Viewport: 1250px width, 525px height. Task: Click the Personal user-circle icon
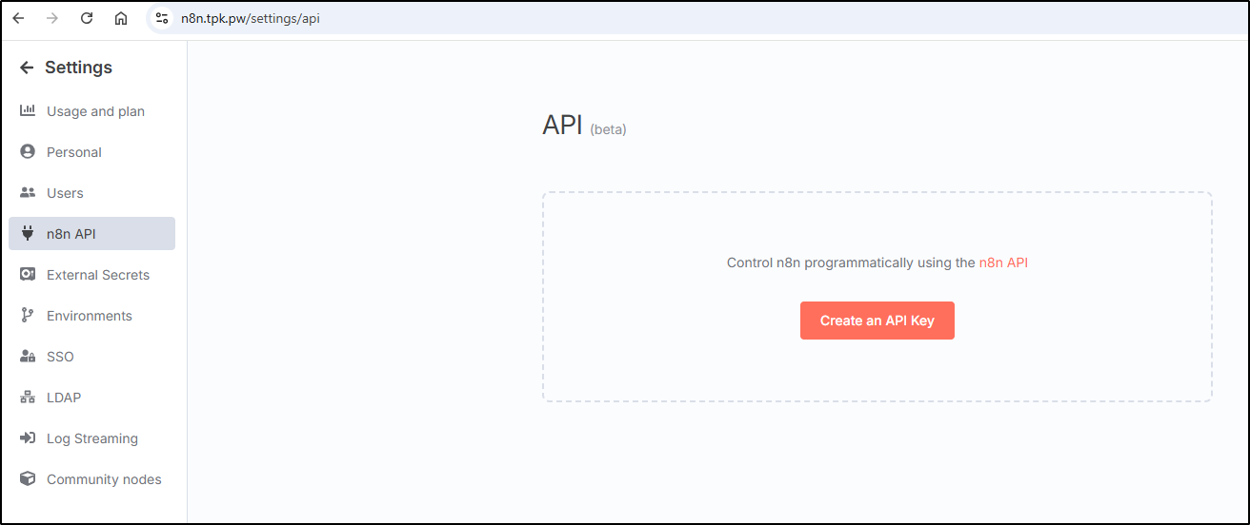click(28, 152)
